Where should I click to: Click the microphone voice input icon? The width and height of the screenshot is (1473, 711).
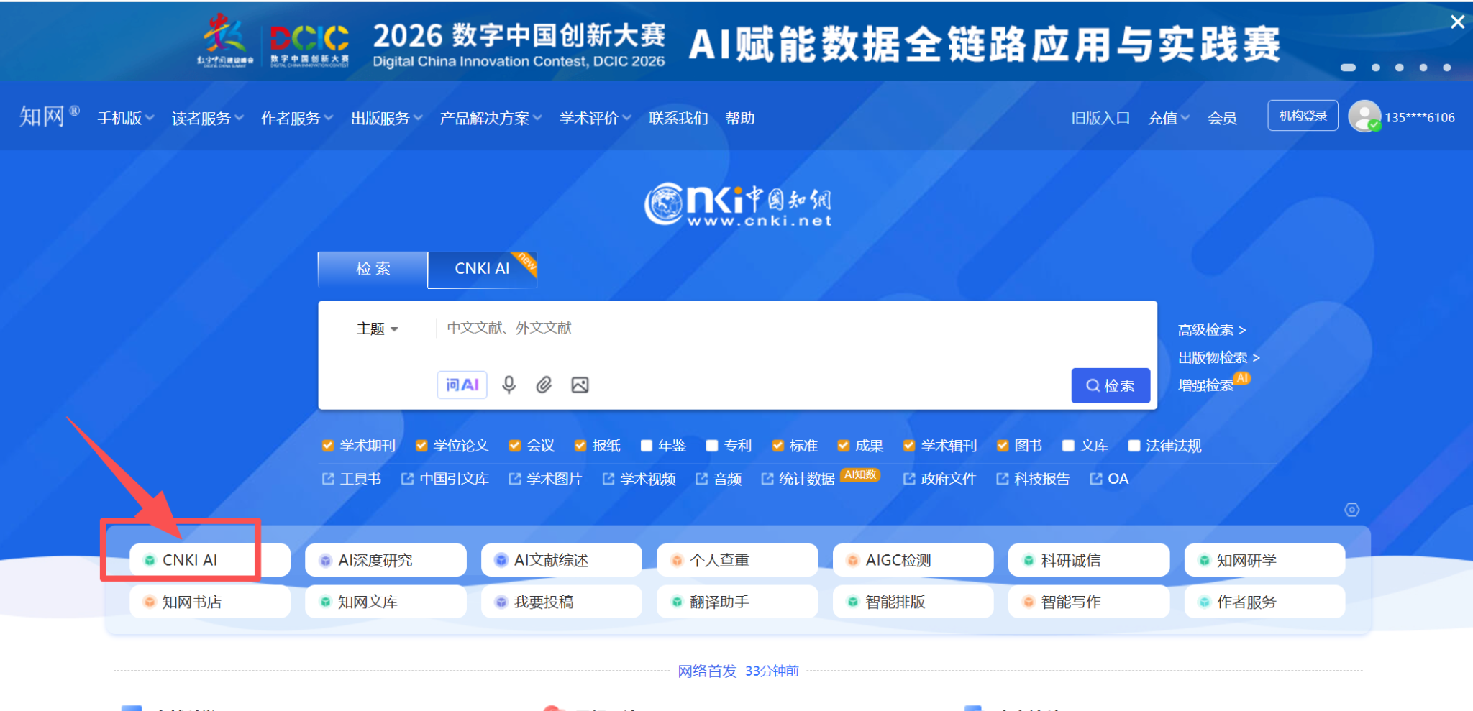pyautogui.click(x=509, y=385)
